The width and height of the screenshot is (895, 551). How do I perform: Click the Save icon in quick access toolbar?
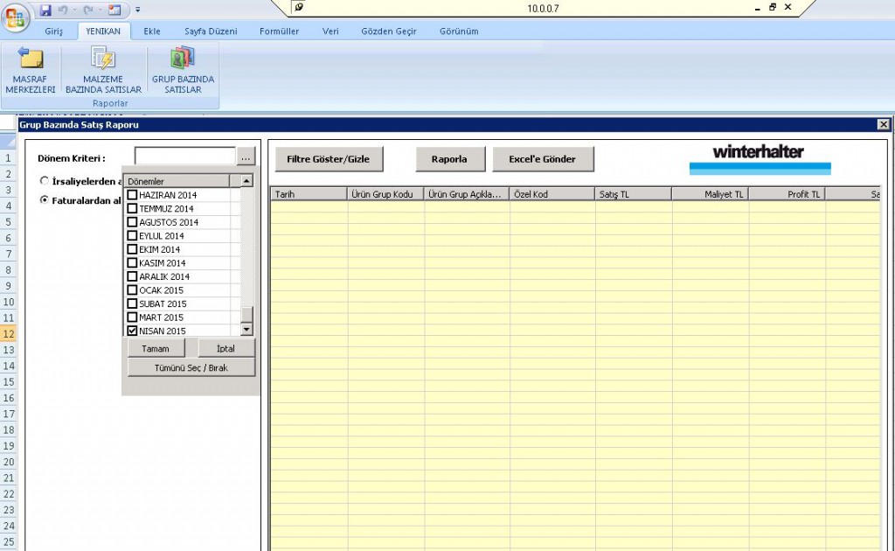pyautogui.click(x=45, y=10)
